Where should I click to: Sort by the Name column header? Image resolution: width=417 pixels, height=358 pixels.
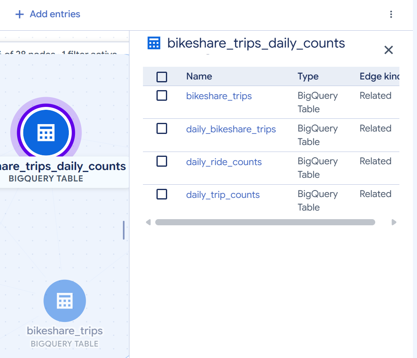(199, 76)
